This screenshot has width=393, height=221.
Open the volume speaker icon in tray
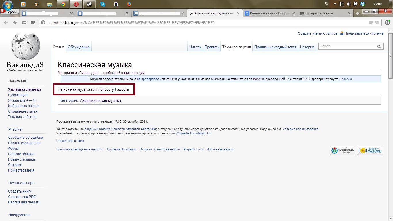(x=349, y=4)
